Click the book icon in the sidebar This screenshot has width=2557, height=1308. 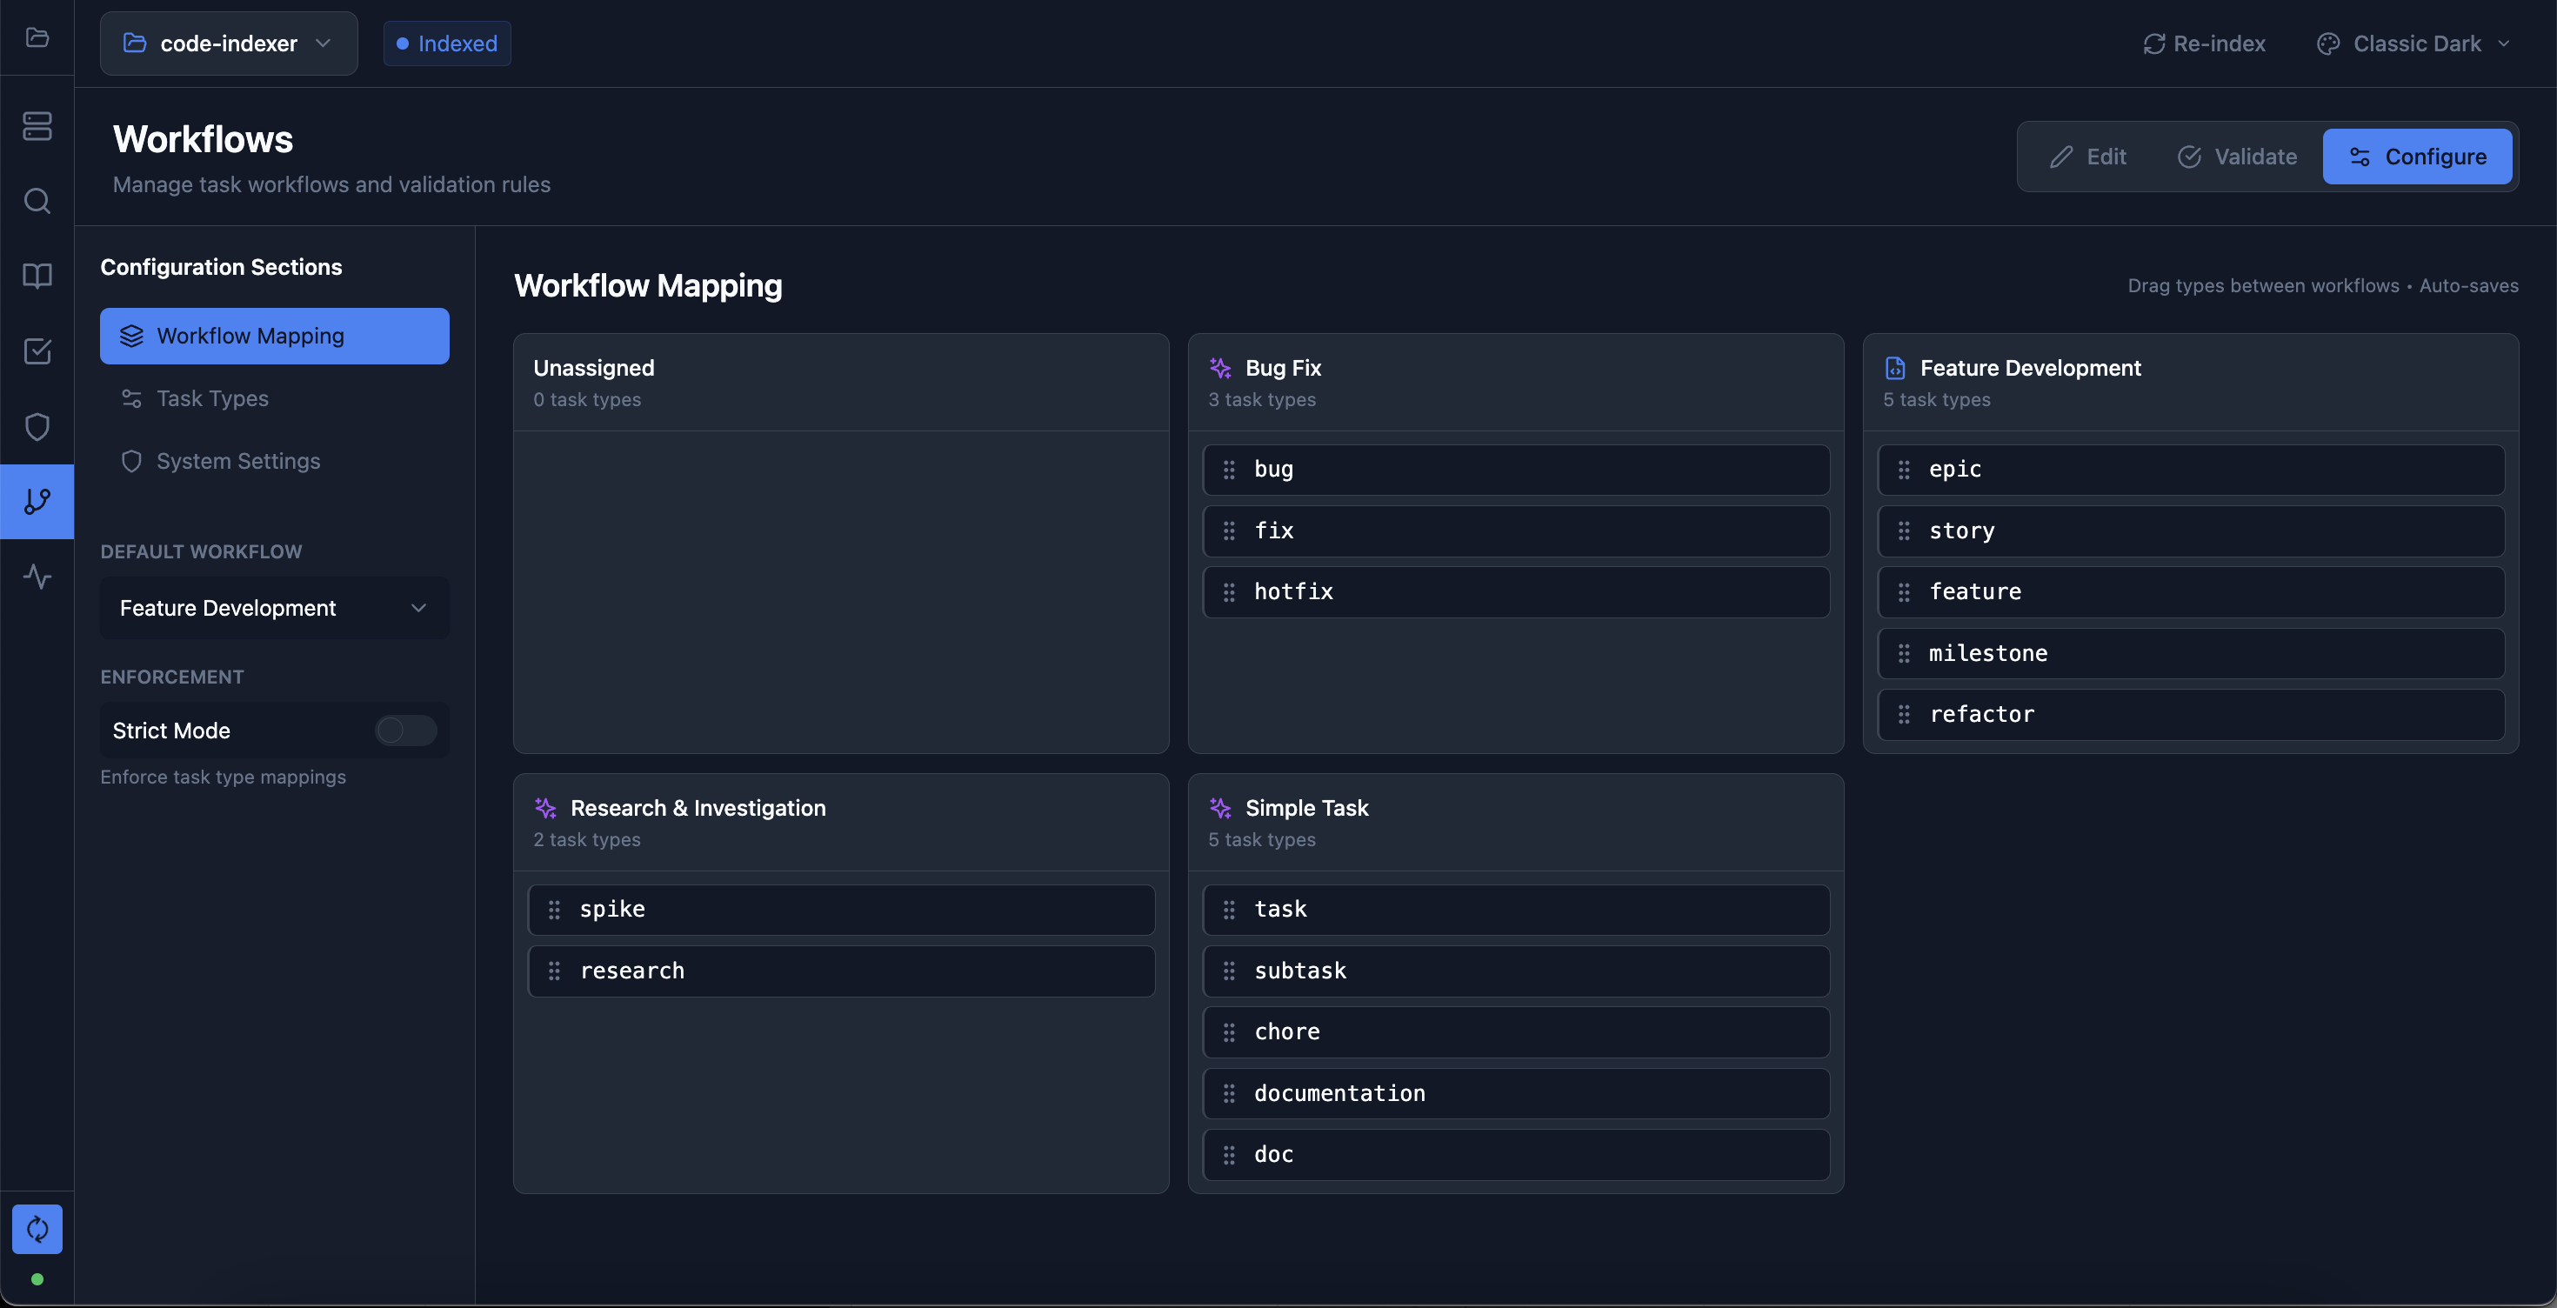(37, 276)
